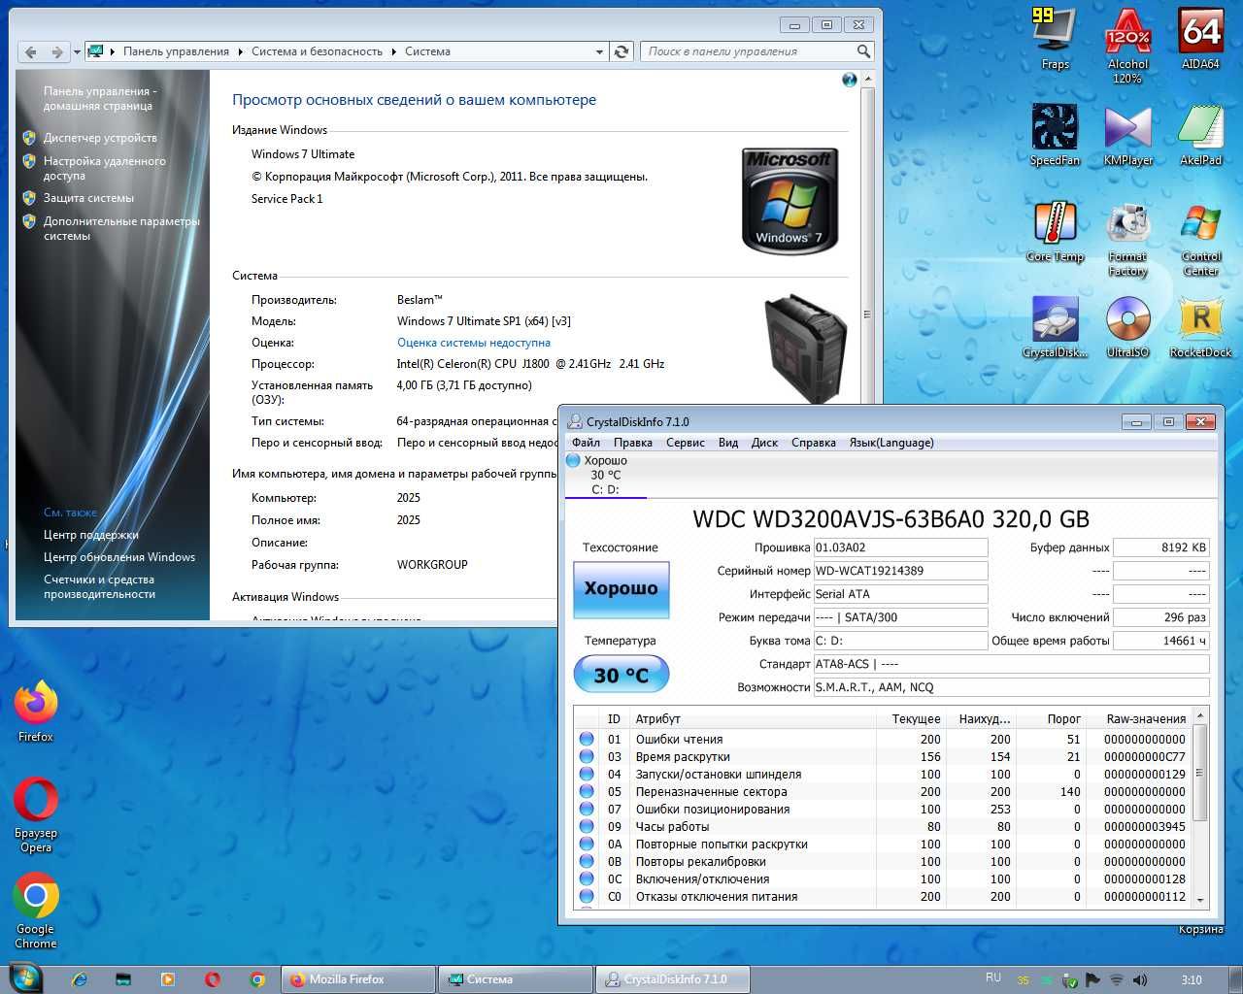The width and height of the screenshot is (1243, 994).
Task: Click the media player taskbar icon
Action: (168, 979)
